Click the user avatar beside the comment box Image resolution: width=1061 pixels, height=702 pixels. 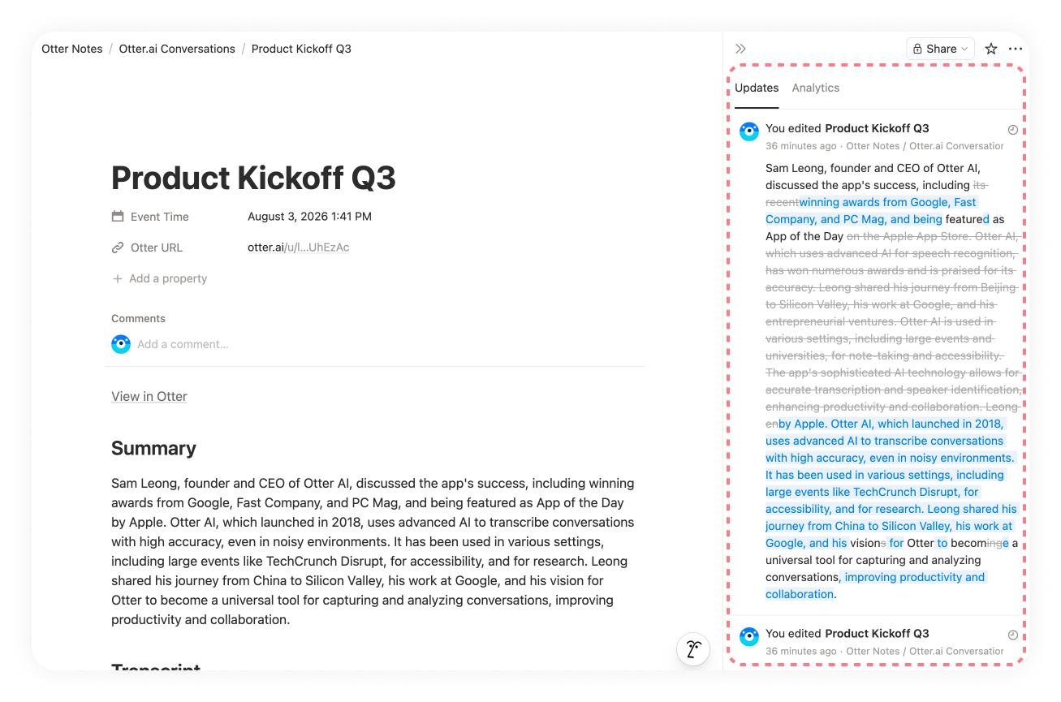click(121, 344)
